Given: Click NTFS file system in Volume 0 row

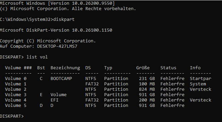Looking at the screenshot, I should [x=91, y=79].
